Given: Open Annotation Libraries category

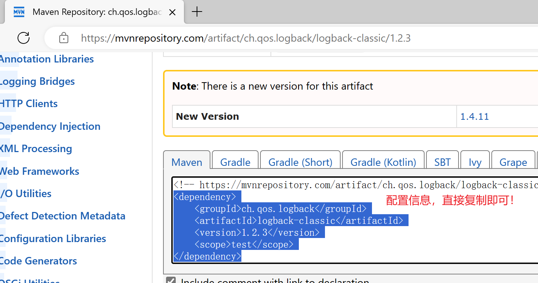Looking at the screenshot, I should (x=47, y=59).
